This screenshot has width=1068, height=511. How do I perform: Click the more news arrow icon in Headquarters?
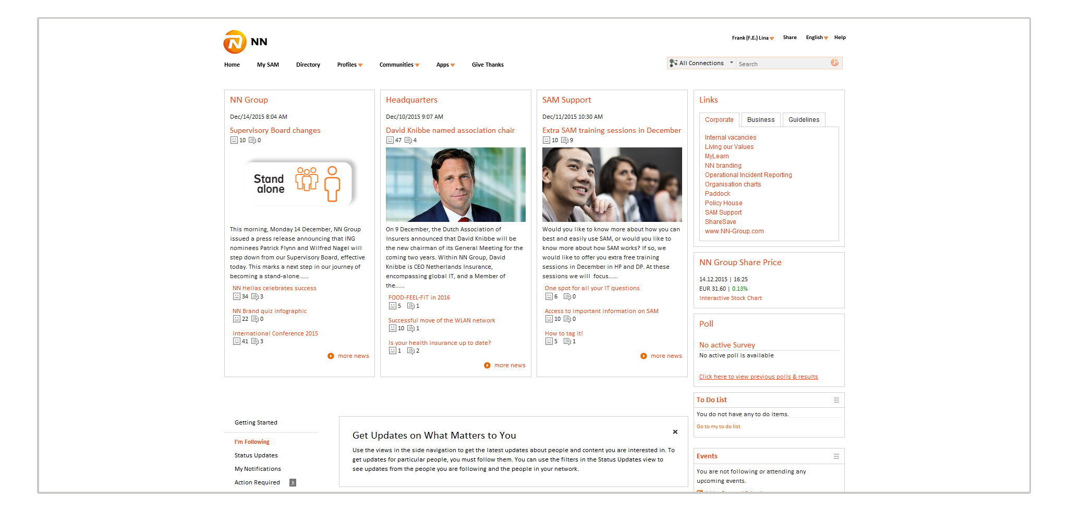(x=487, y=366)
